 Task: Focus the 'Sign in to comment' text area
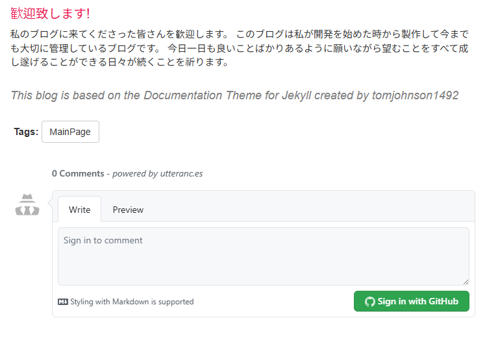(x=264, y=256)
